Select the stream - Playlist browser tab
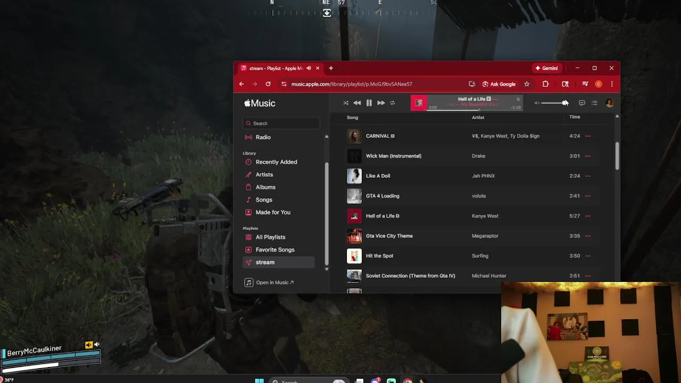Viewport: 681px width, 383px height. (x=280, y=68)
